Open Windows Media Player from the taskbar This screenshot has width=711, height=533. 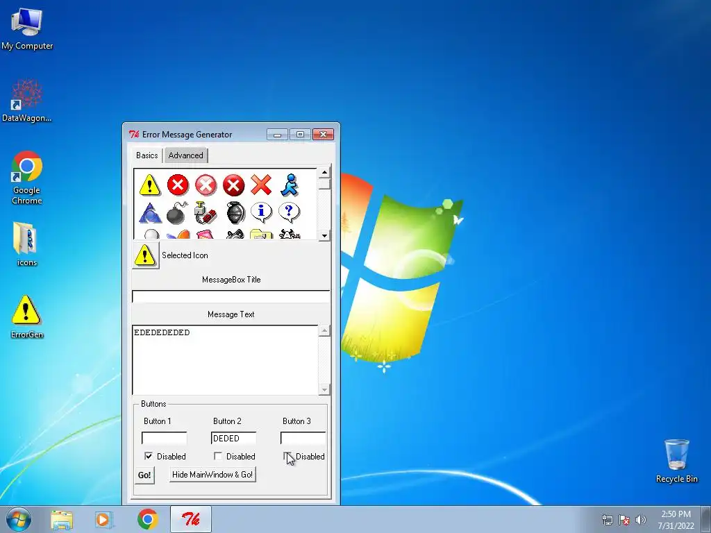[x=104, y=519]
